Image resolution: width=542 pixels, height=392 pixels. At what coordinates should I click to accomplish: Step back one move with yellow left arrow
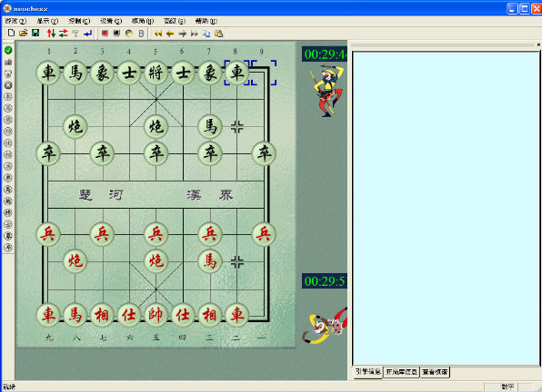click(170, 34)
